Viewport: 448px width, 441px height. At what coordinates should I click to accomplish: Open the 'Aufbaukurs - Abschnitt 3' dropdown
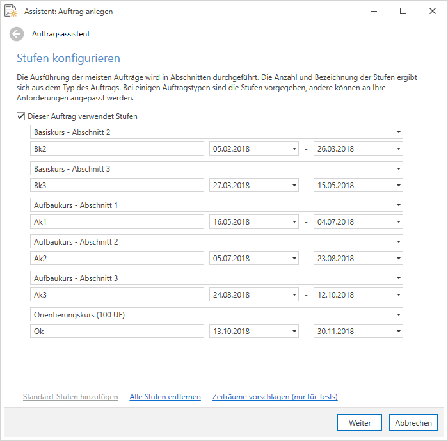pyautogui.click(x=216, y=278)
